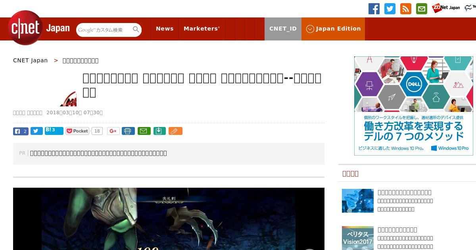Viewport: 476px width, 250px height.
Task: Open the Twitter icon in top bar
Action: (390, 9)
